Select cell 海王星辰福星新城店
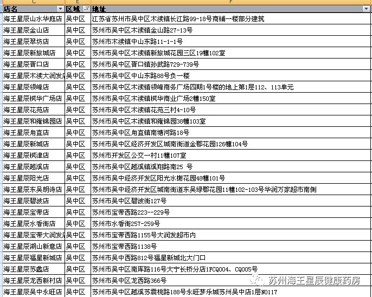372x297 pixels. [34, 257]
